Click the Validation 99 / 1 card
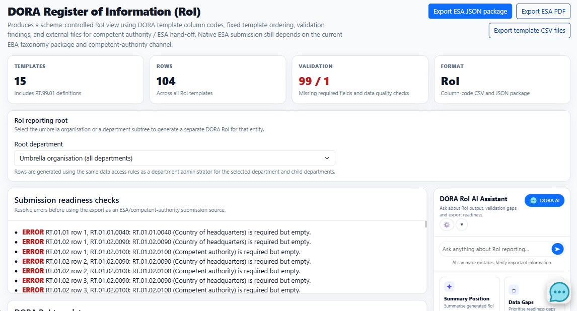The height and width of the screenshot is (311, 577). point(360,80)
